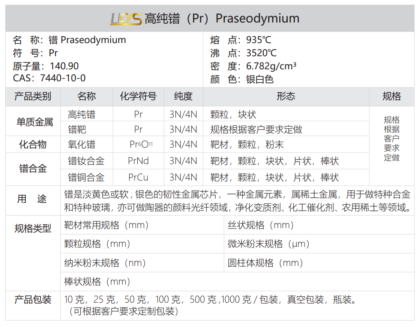Click the 棒状规格（mm）cell
Screen dimensions: 420x327
click(97, 282)
